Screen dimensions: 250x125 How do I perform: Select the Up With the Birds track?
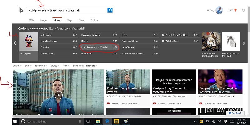(x=180, y=41)
